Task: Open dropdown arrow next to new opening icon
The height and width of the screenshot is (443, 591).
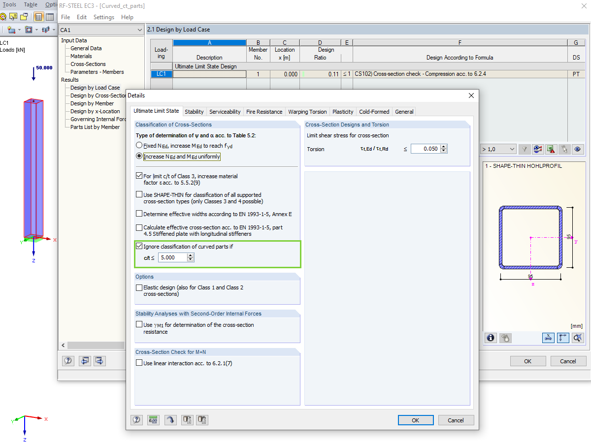Action: click(x=36, y=30)
